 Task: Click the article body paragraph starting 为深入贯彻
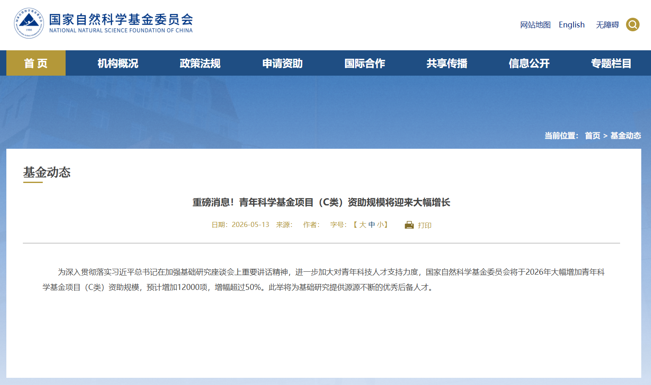pyautogui.click(x=323, y=280)
